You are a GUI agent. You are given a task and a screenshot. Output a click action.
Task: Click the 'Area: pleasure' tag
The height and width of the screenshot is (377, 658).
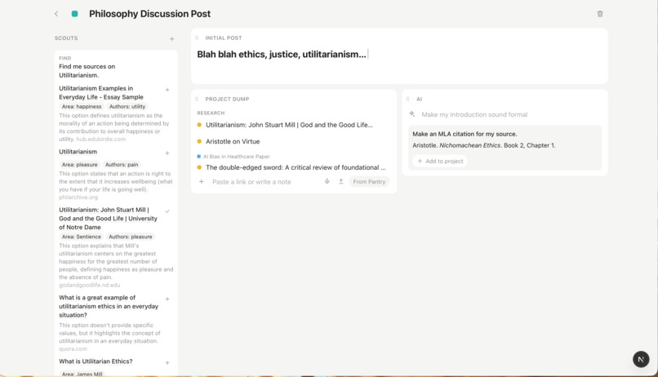79,165
